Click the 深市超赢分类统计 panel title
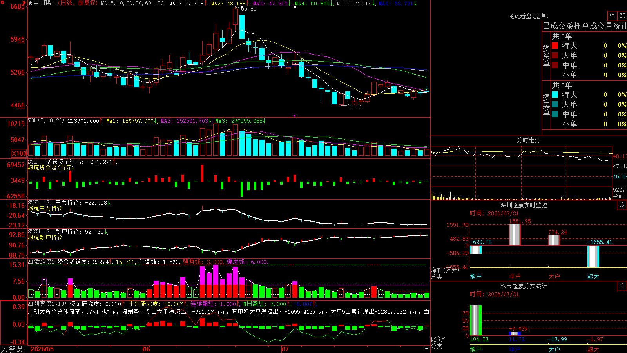The height and width of the screenshot is (353, 627). (x=524, y=286)
